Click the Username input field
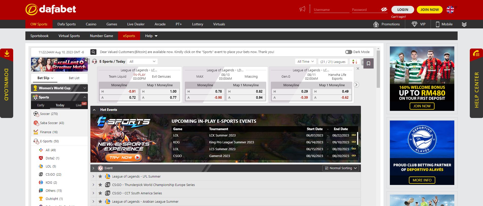This screenshot has width=483, height=206. pos(331,10)
